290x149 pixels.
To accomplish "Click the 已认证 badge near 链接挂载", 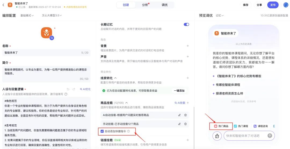I will pyautogui.click(x=117, y=140).
